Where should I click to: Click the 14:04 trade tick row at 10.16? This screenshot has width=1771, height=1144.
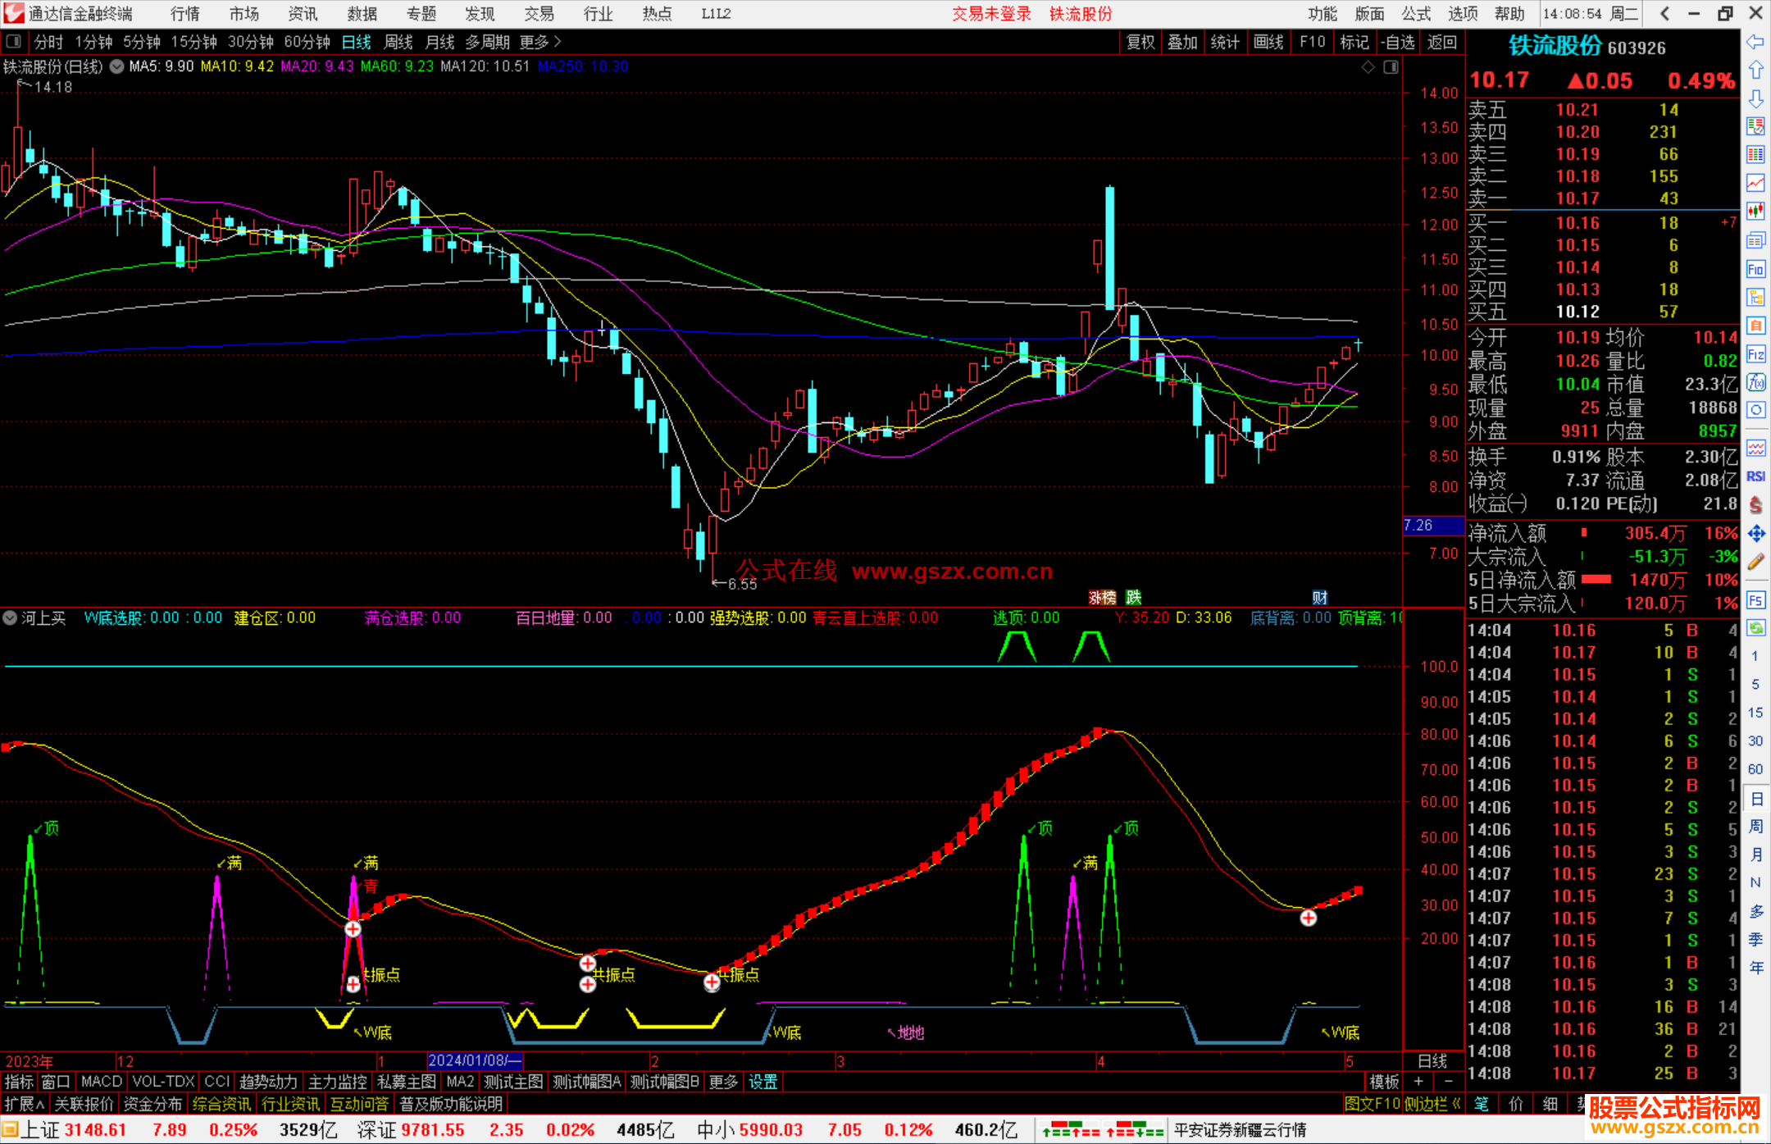[x=1574, y=630]
